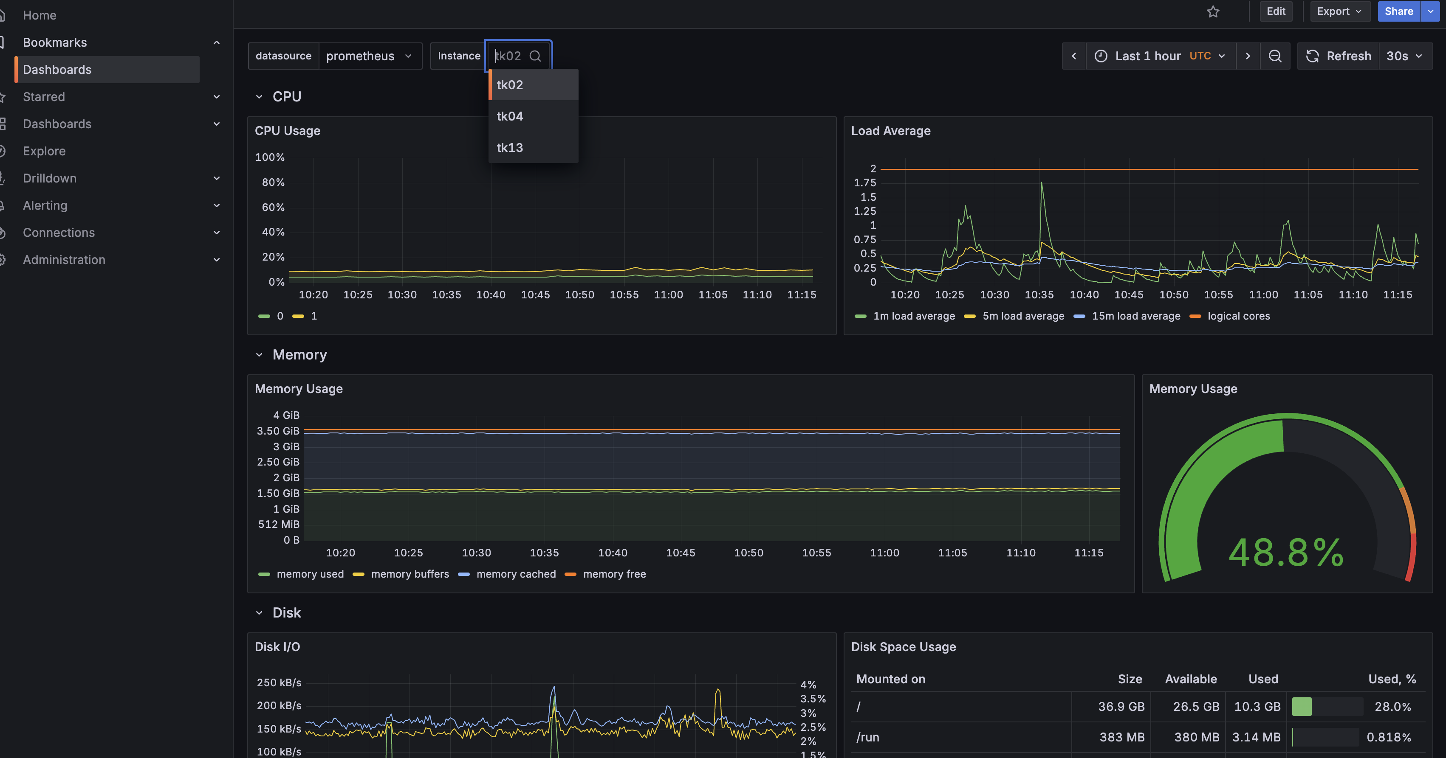This screenshot has height=758, width=1446.
Task: Shift time range forward with right arrow
Action: click(x=1247, y=56)
